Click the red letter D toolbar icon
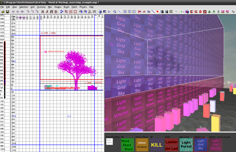 [200, 12]
